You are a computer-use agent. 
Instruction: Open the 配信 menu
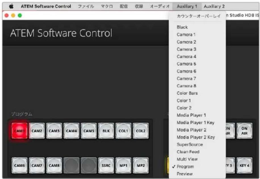click(x=124, y=6)
